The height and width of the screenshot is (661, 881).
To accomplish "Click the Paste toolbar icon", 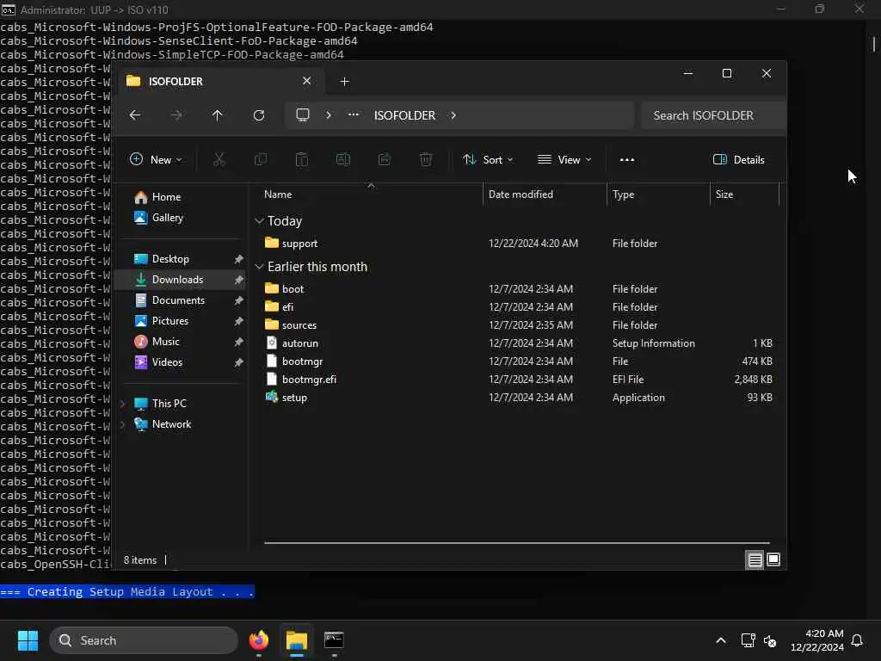I will (302, 159).
